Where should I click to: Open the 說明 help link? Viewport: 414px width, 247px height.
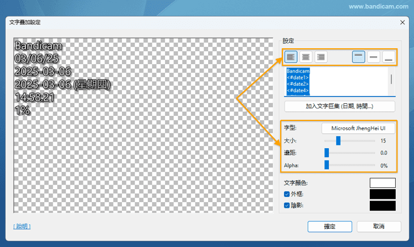coord(22,227)
